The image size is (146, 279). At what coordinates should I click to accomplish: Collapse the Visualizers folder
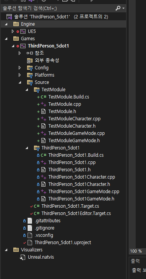6,250
